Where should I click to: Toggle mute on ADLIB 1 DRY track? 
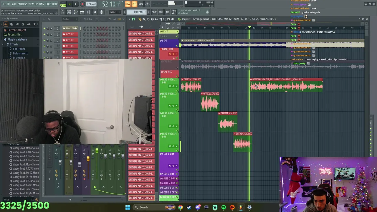click(x=177, y=178)
